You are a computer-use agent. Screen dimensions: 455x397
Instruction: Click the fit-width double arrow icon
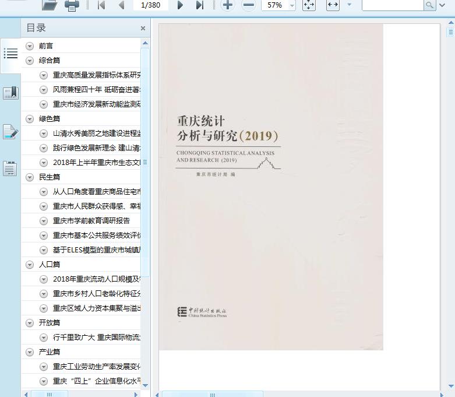[x=333, y=5]
